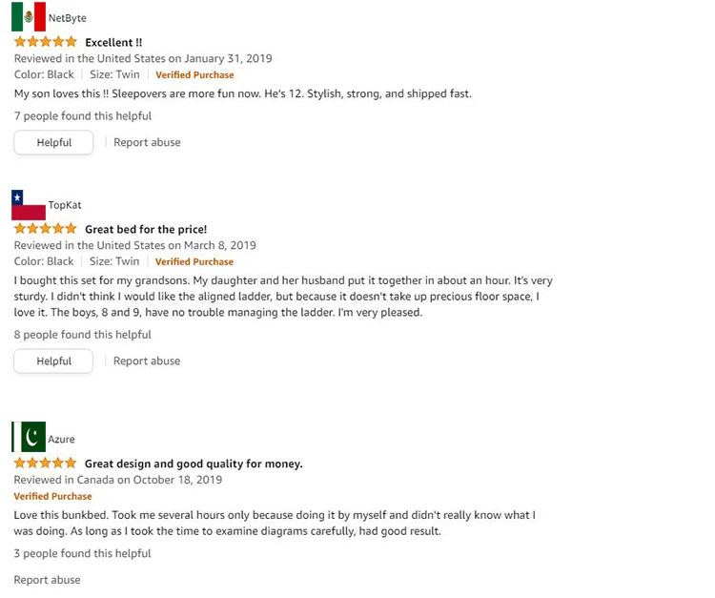Viewport: 715px width, 598px height.
Task: Open the Azure reviewer profile name
Action: (61, 440)
